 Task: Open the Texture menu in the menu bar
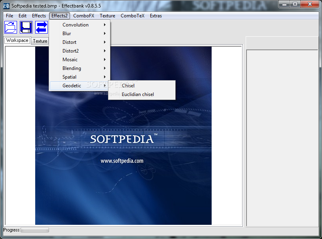coord(108,16)
